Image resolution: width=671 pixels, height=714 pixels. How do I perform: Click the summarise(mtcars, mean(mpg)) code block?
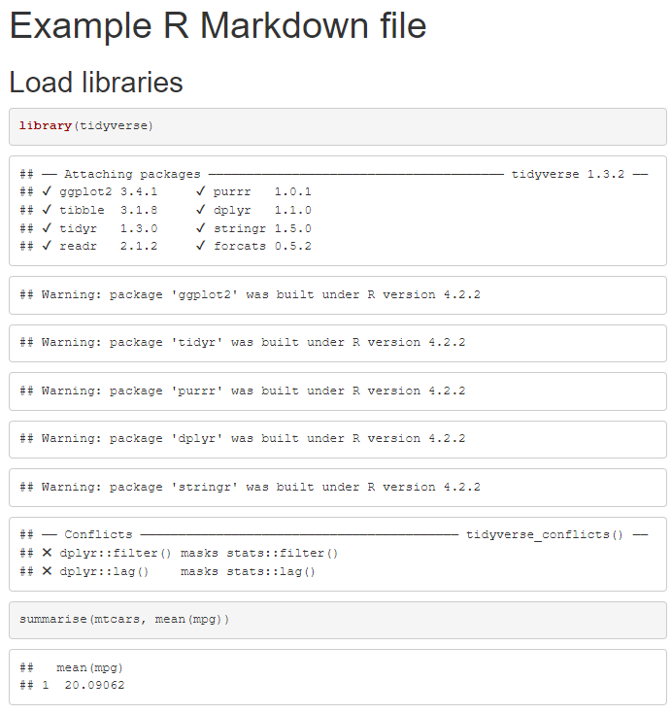coord(124,619)
